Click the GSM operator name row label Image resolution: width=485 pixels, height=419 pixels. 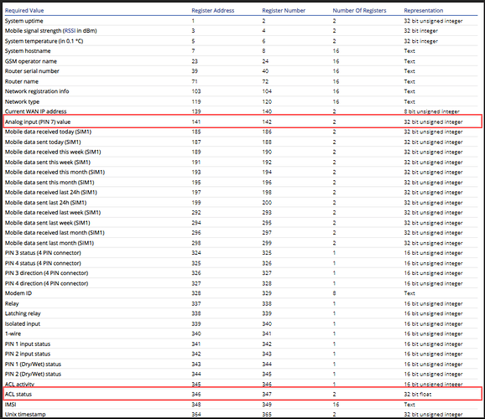(30, 61)
